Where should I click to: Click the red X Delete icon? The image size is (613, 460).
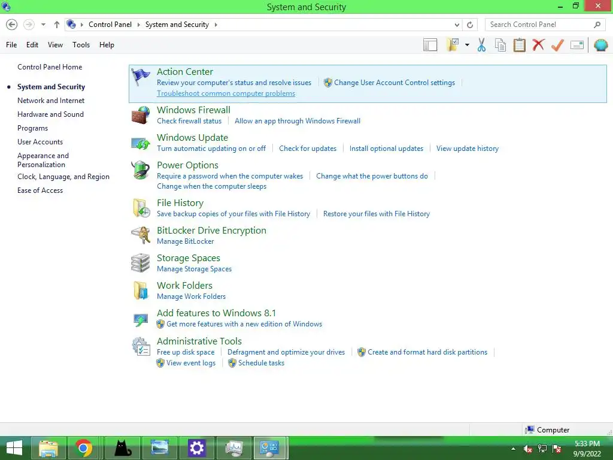pyautogui.click(x=538, y=45)
